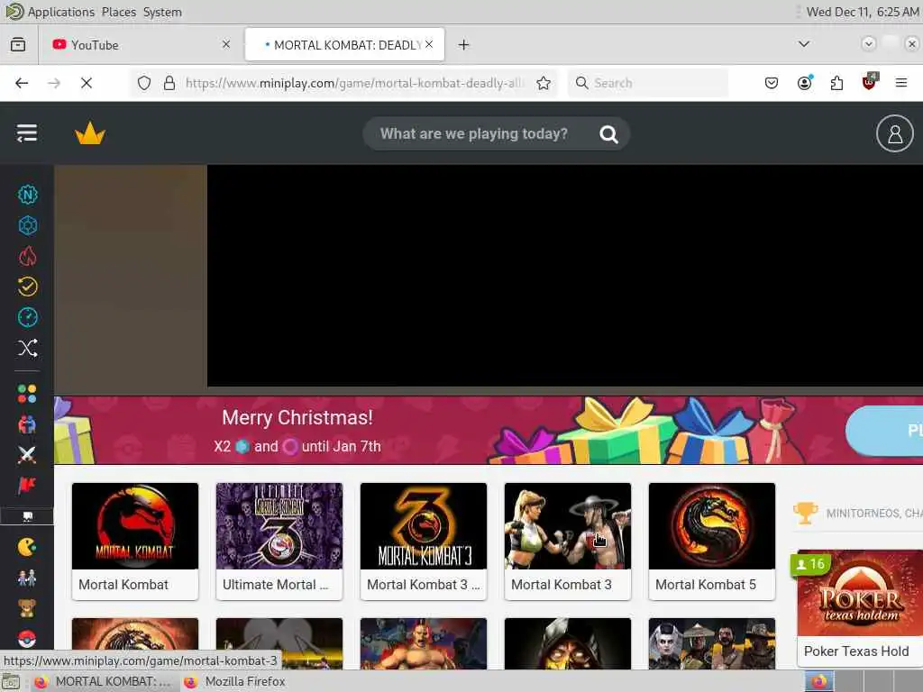The height and width of the screenshot is (692, 923).
Task: Click the MINITORNEOS heading with trophy
Action: click(x=858, y=513)
